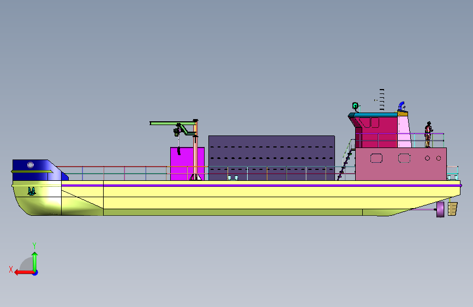Select the human figure on upper deck
This screenshot has width=473, height=307.
click(x=428, y=134)
